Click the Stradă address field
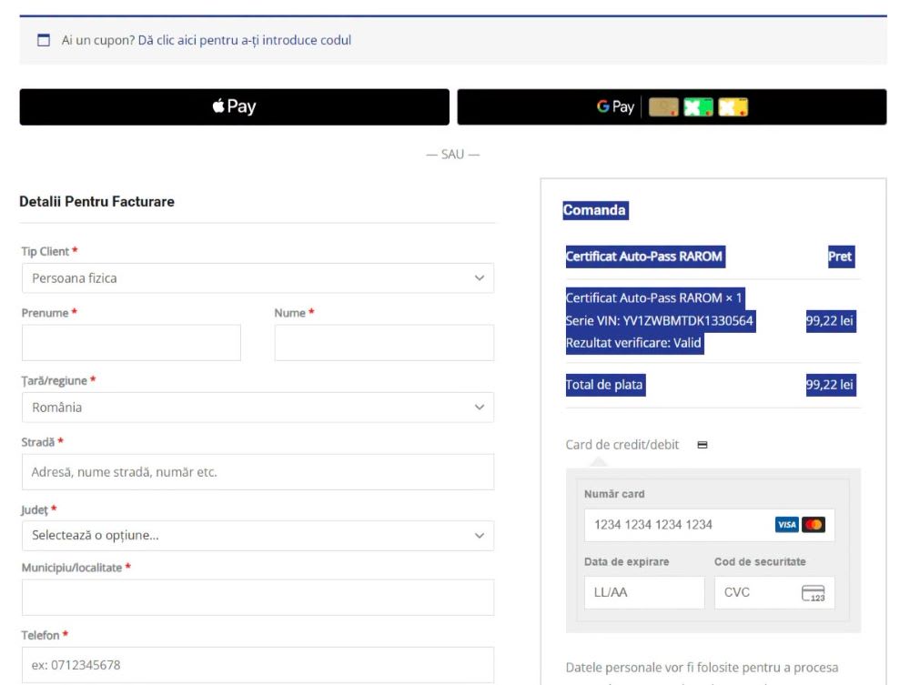The width and height of the screenshot is (910, 685). (x=258, y=472)
